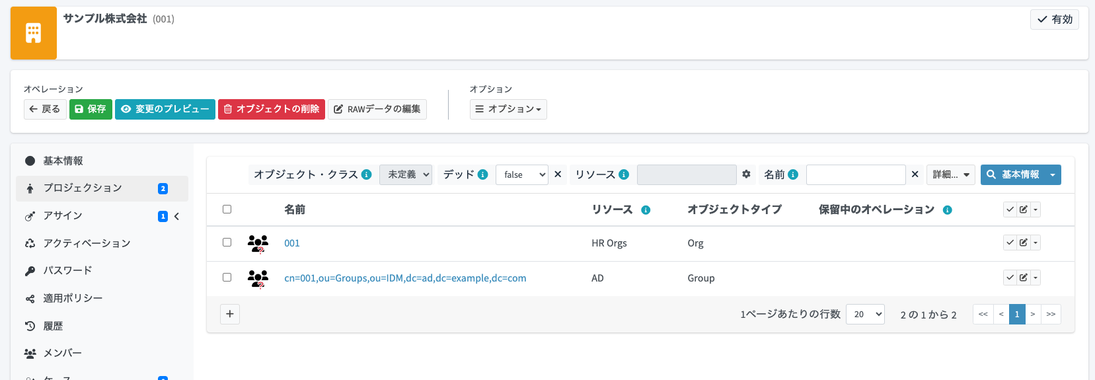The height and width of the screenshot is (380, 1095).
Task: Click the history clock icon next to 履歴
Action: (30, 326)
